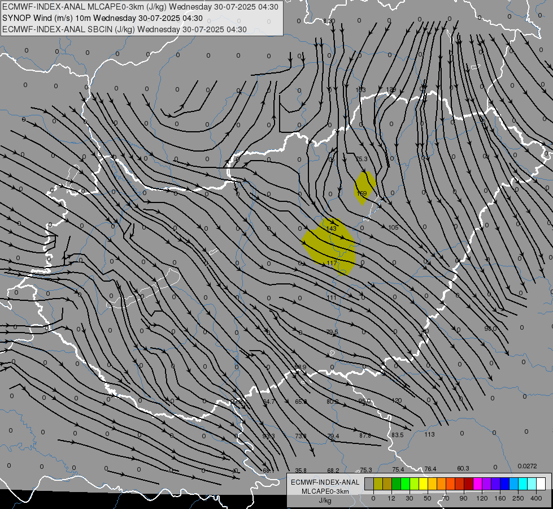Screen dimensions: 553x509
Task: Click the J/kg unit label in legend
Action: (x=325, y=501)
